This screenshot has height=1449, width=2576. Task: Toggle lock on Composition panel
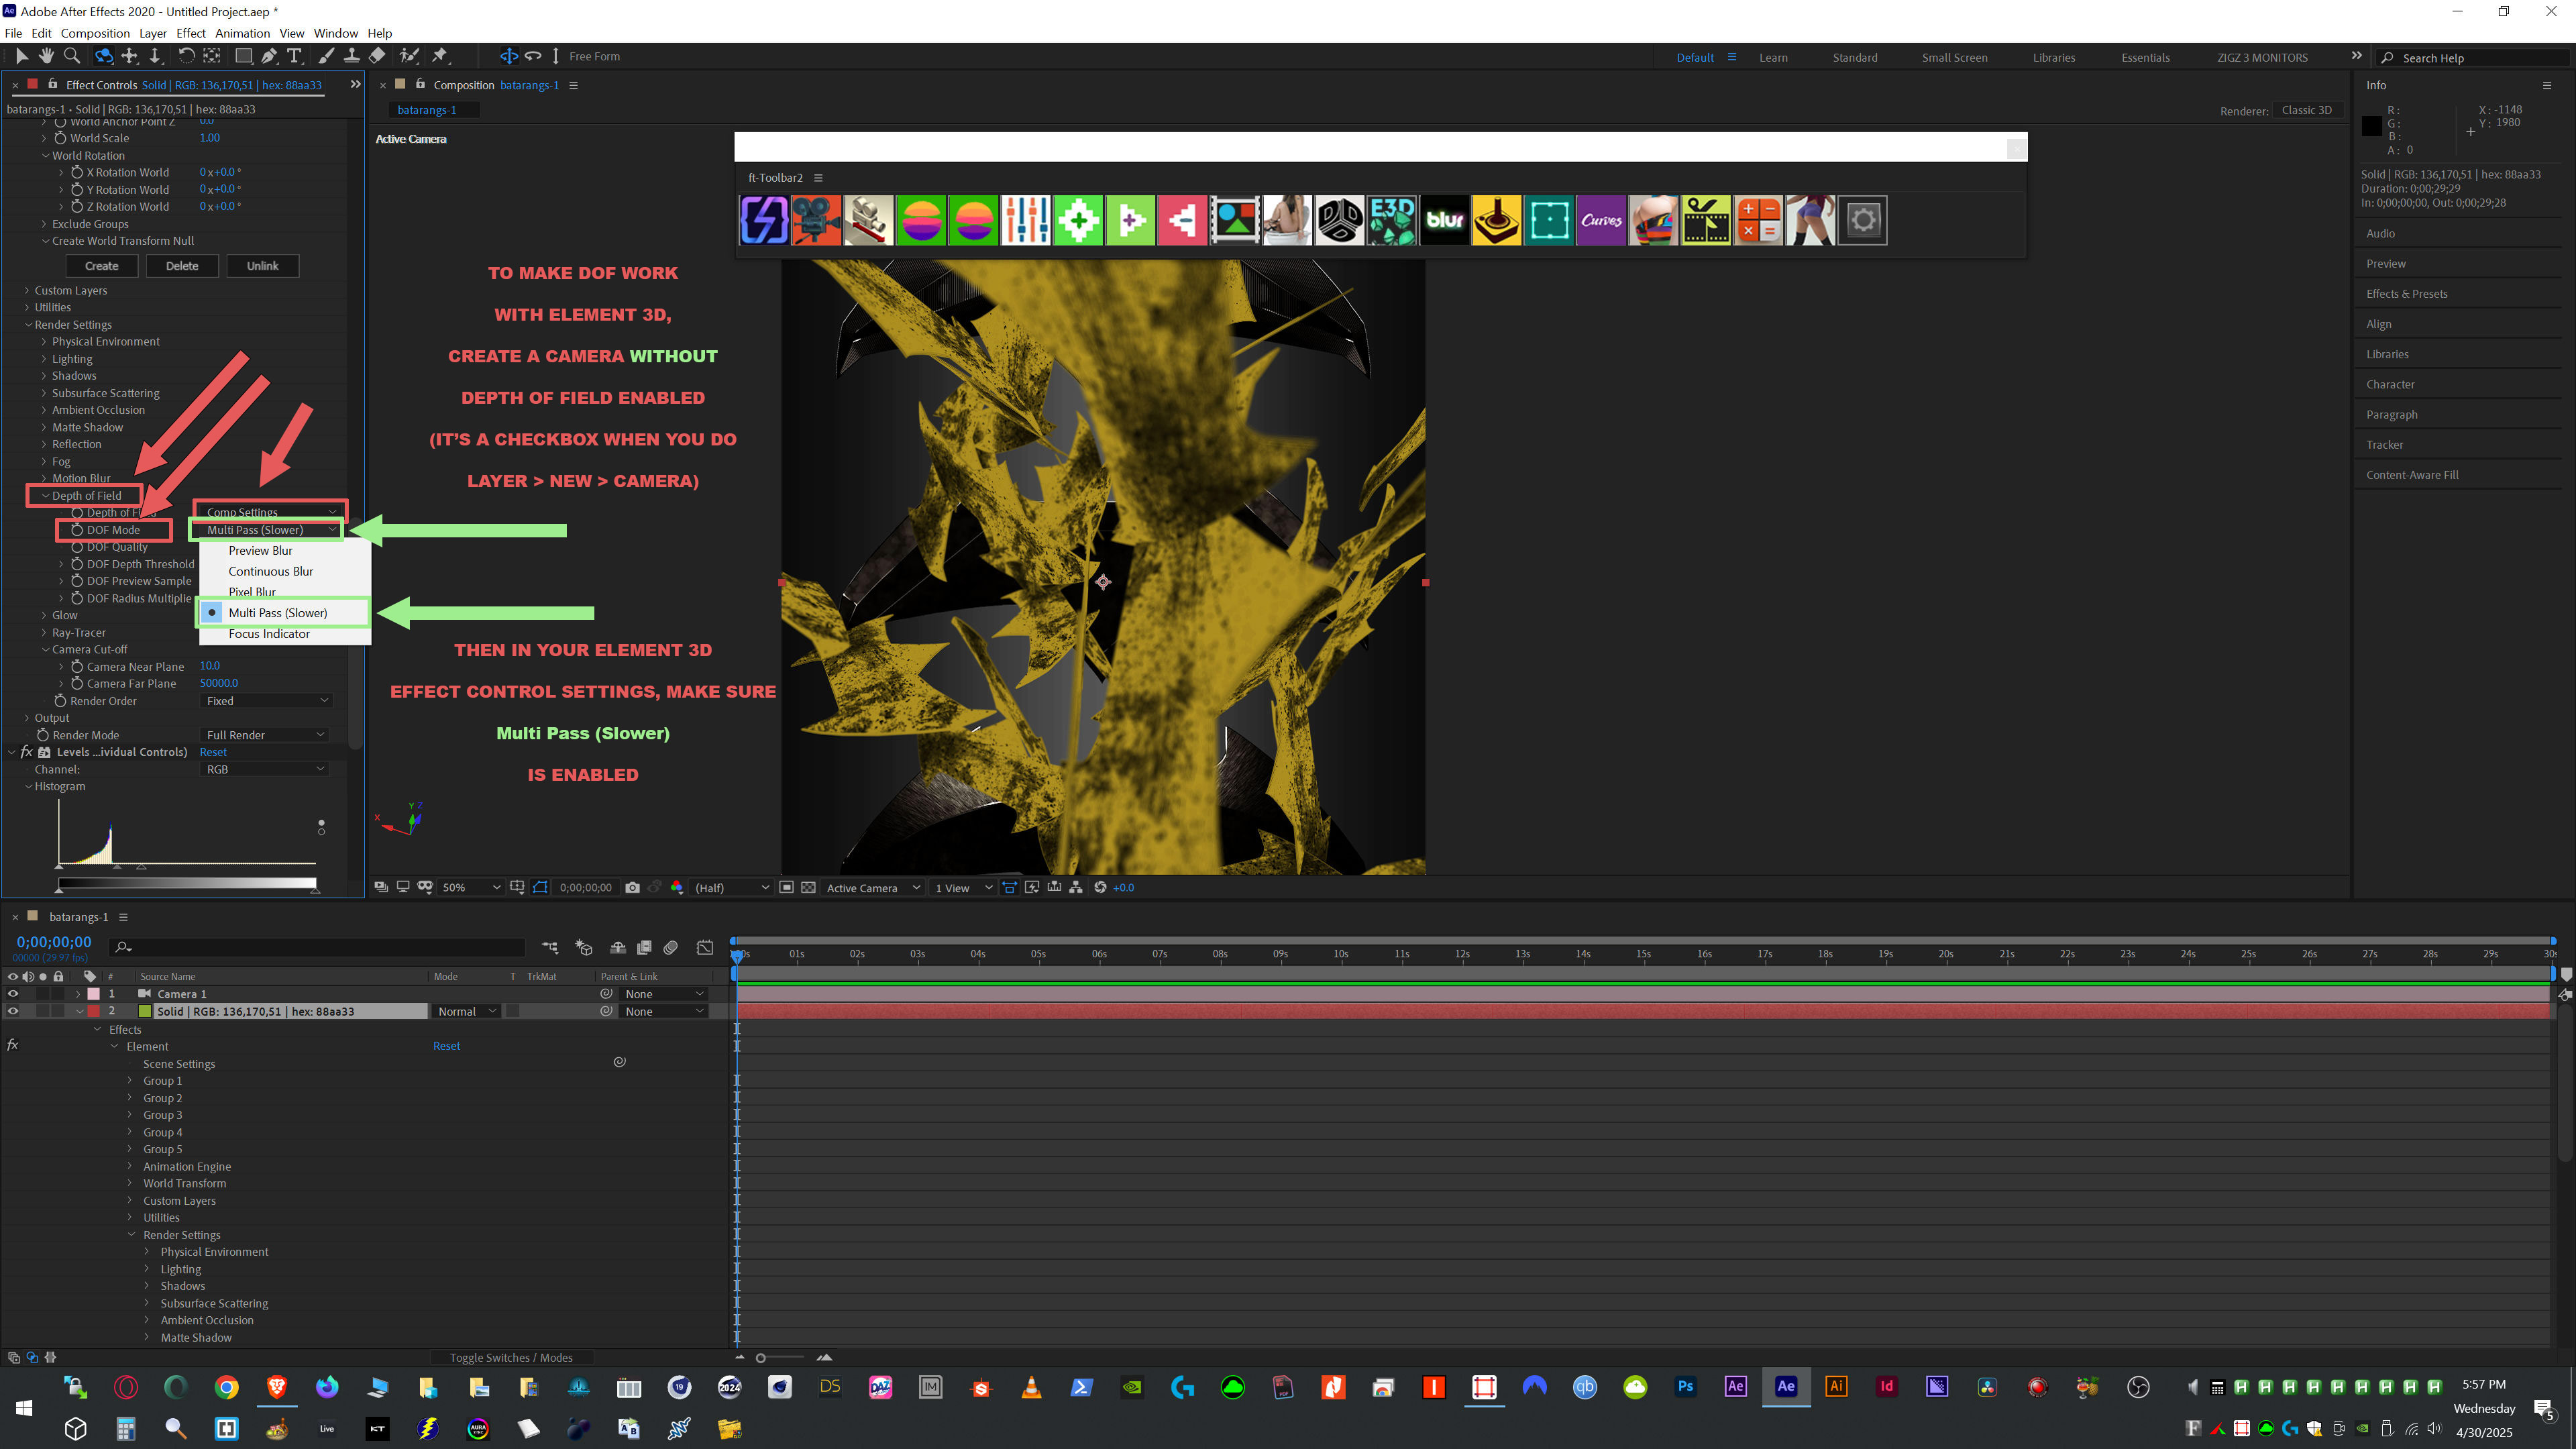click(420, 84)
